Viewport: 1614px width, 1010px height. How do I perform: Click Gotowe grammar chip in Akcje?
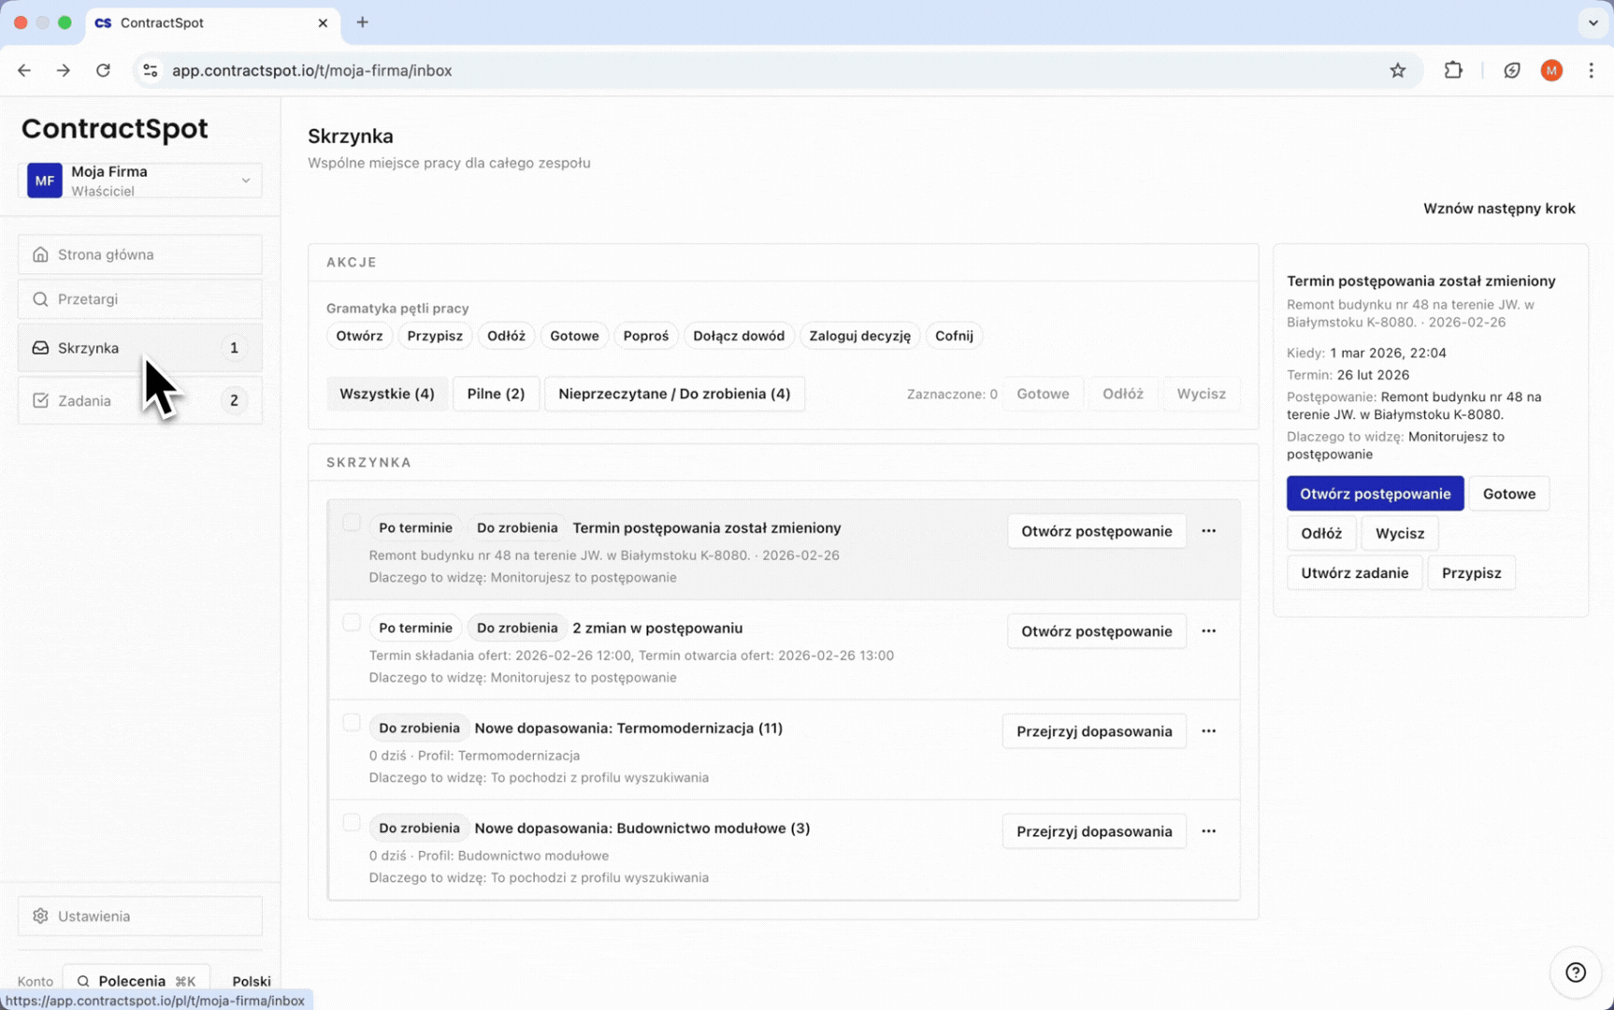574,336
